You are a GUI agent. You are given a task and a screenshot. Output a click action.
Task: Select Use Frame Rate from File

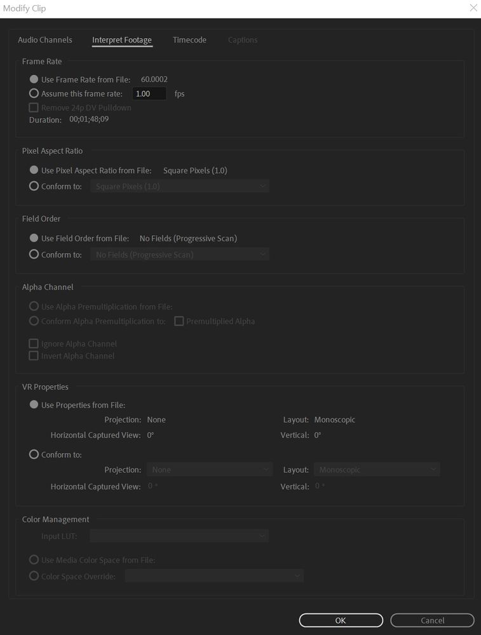34,79
